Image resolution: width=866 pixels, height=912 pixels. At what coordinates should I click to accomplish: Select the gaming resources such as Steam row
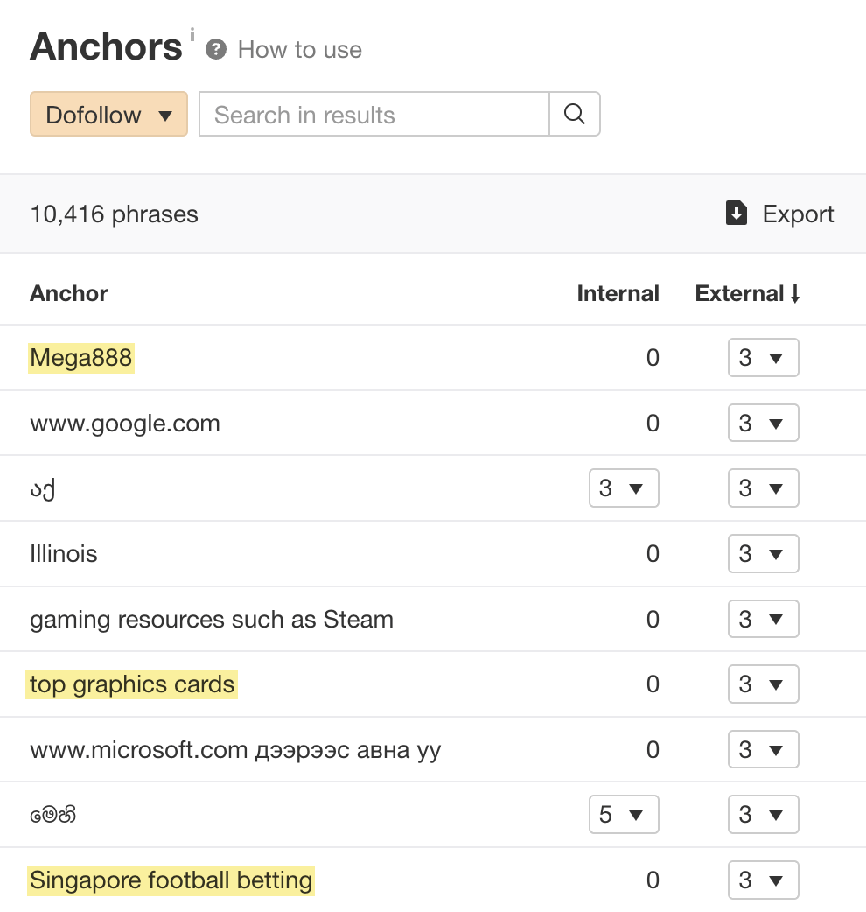(212, 619)
